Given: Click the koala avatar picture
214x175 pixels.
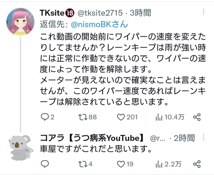Looking at the screenshot, I should click(20, 148).
